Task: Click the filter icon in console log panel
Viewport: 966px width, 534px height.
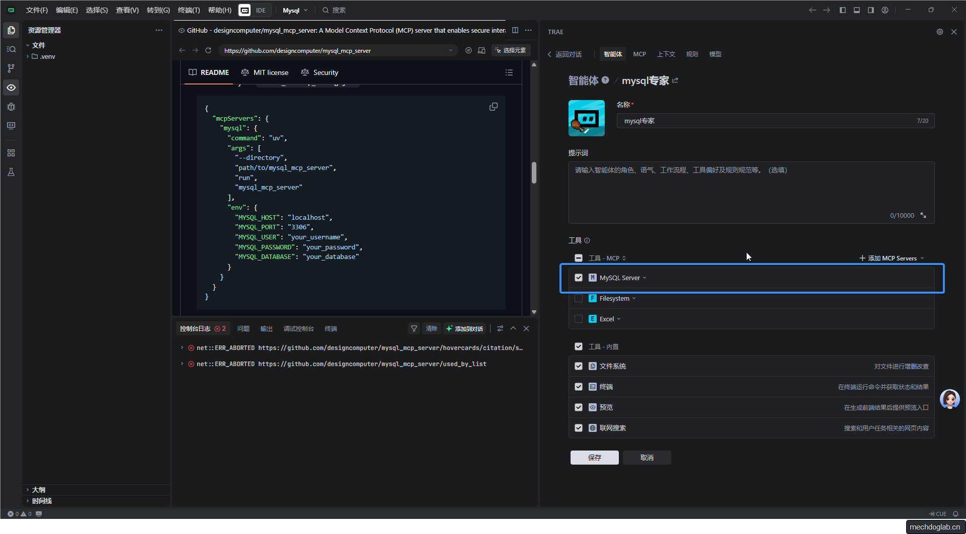Action: pos(414,328)
